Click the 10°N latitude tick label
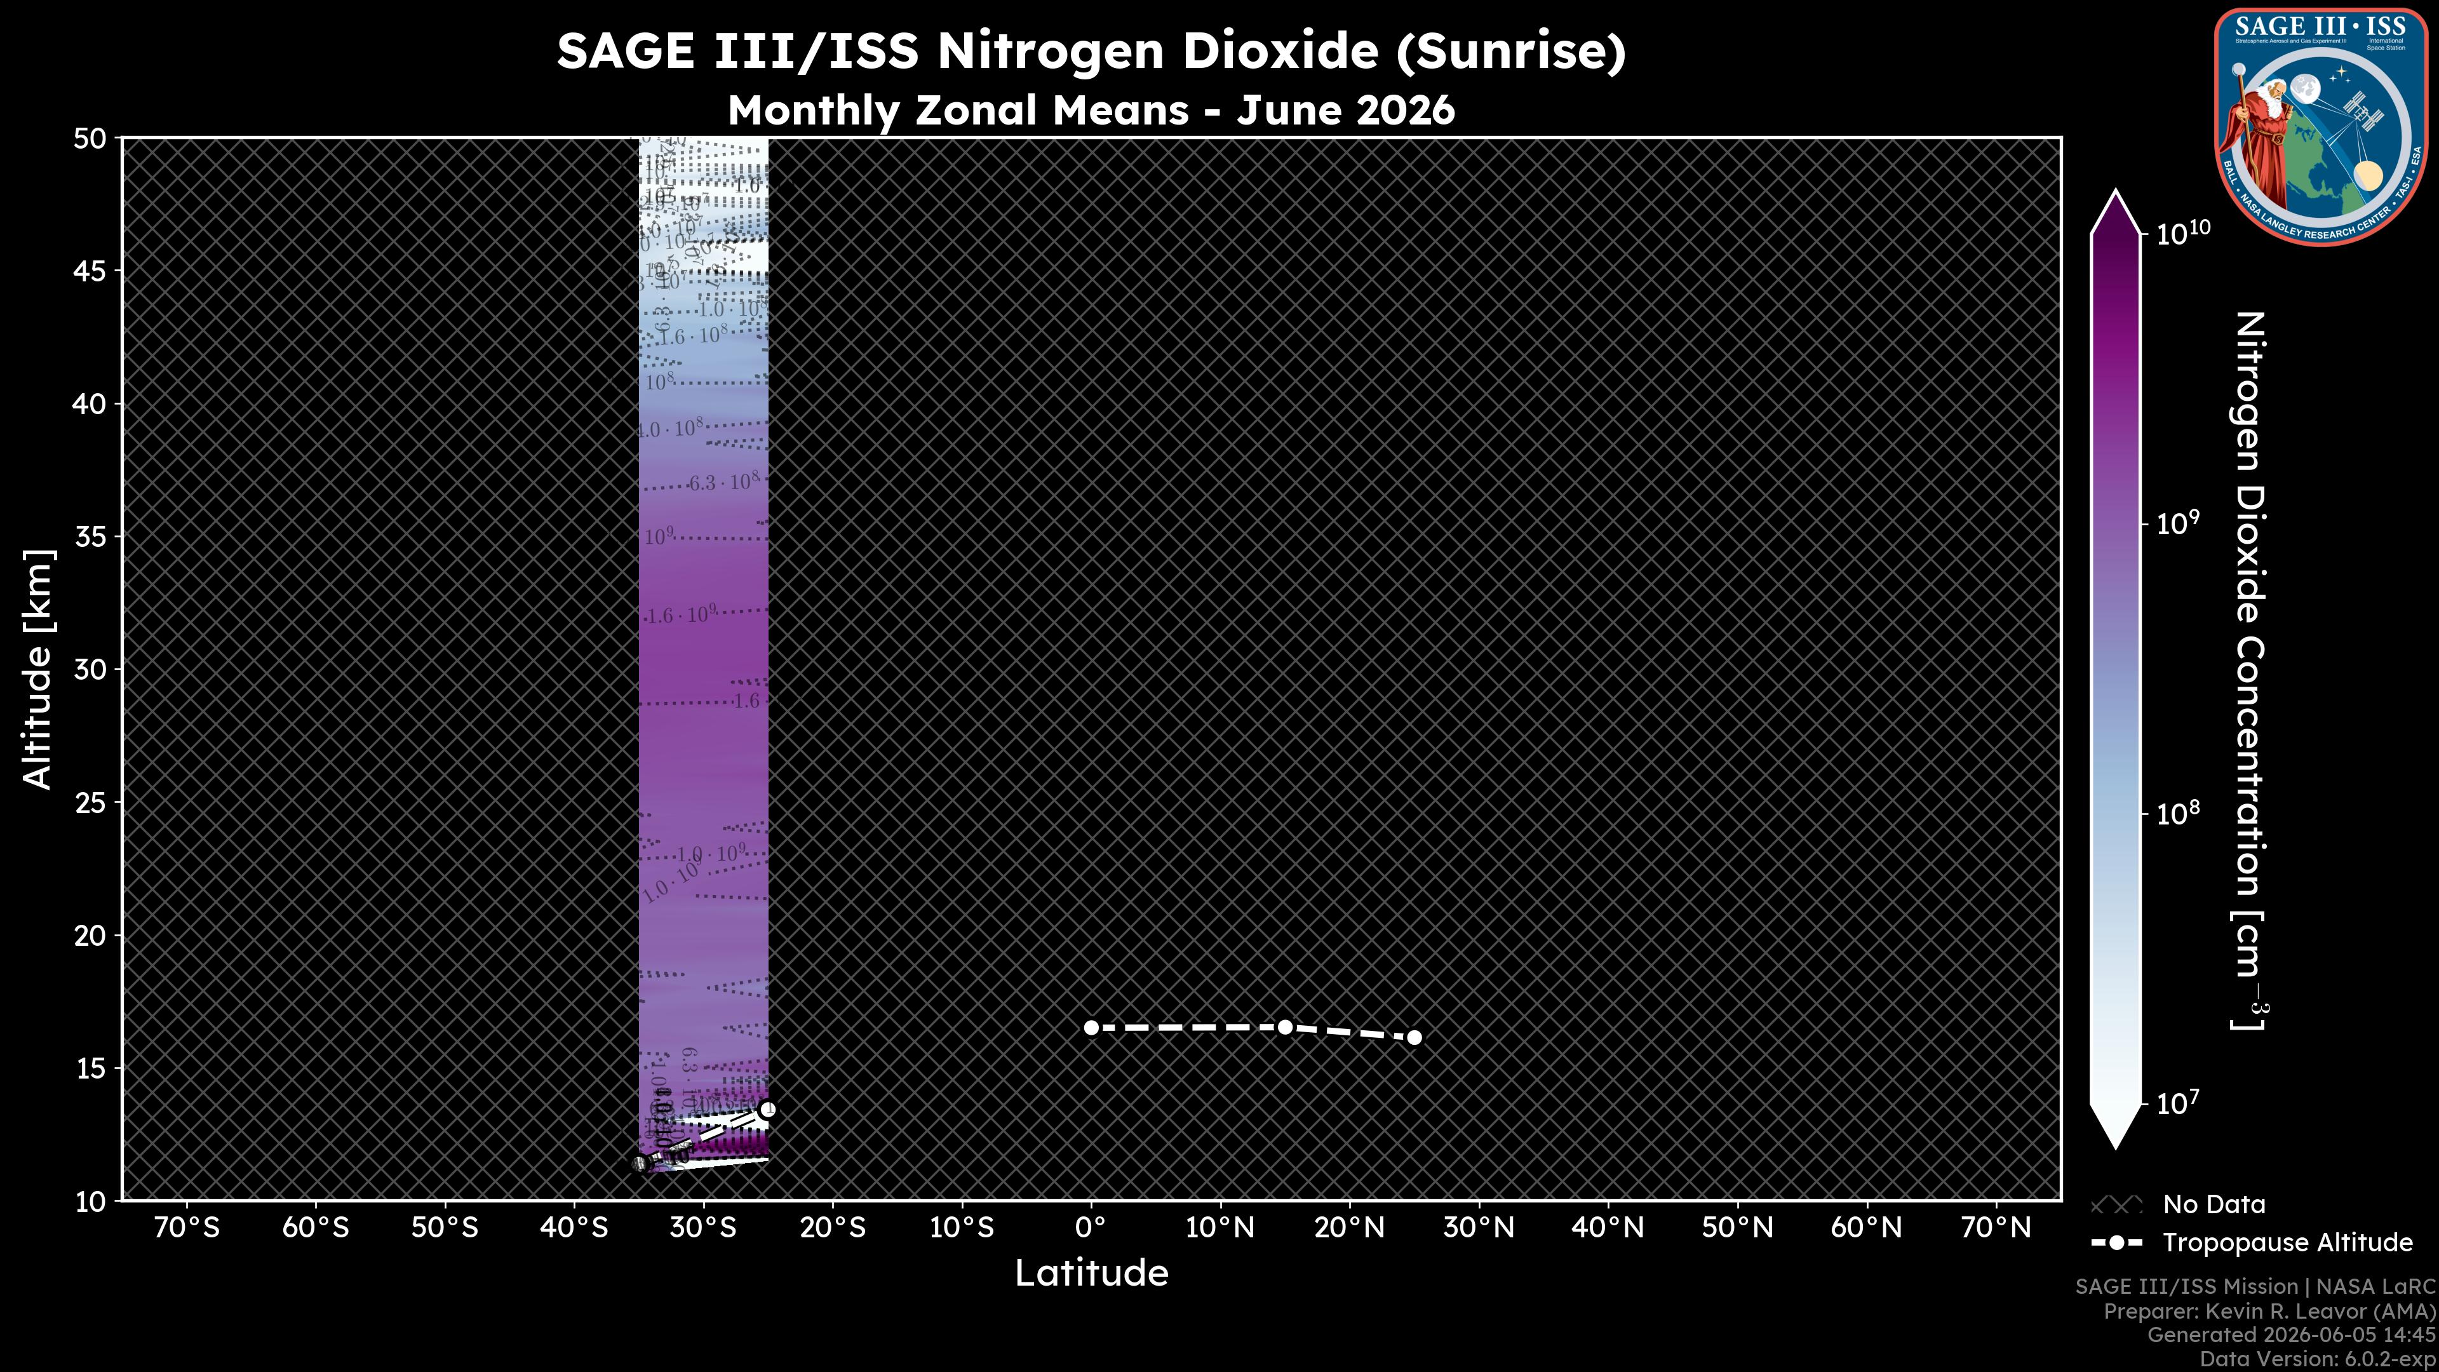2439x1372 pixels. (x=1220, y=1228)
